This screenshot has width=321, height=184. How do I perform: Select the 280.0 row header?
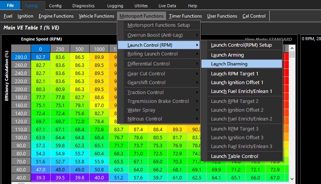tap(21, 57)
